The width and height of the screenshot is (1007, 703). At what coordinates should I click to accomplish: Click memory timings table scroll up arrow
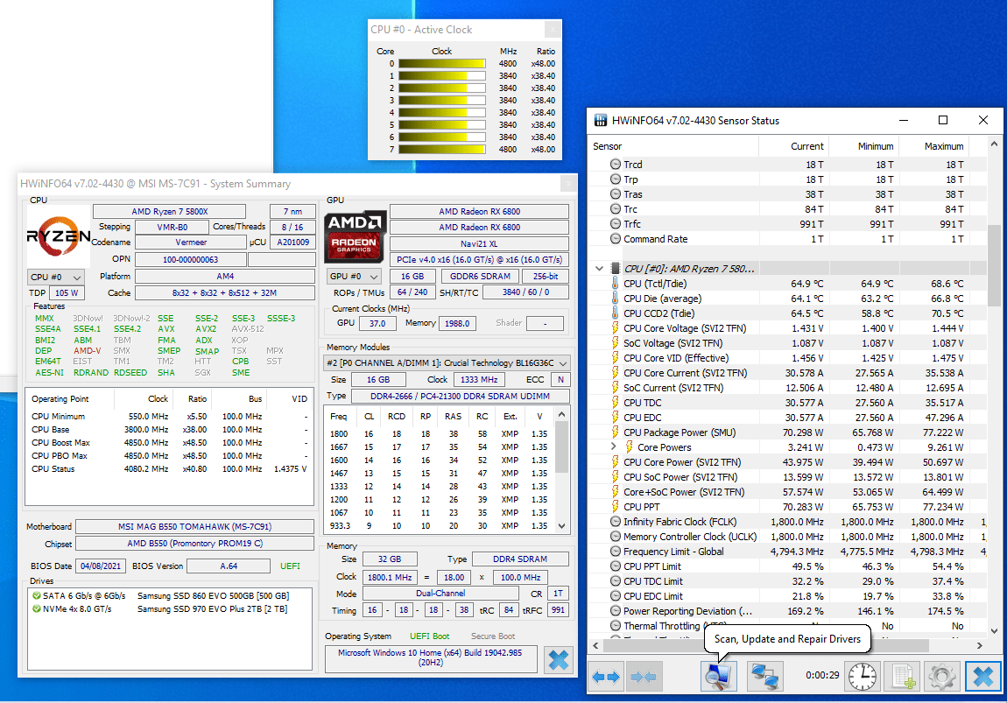click(562, 415)
